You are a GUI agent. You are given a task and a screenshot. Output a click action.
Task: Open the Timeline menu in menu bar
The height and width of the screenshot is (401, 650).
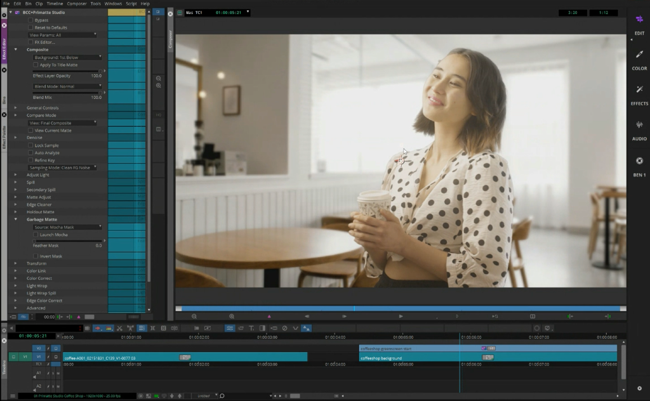(55, 4)
